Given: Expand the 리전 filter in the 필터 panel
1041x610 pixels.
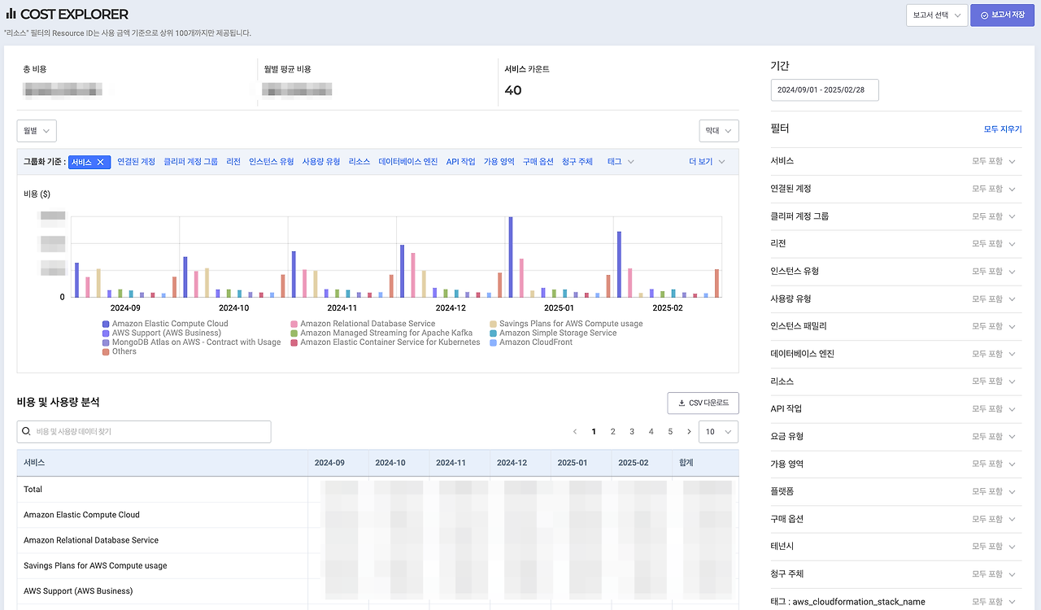Looking at the screenshot, I should click(896, 244).
